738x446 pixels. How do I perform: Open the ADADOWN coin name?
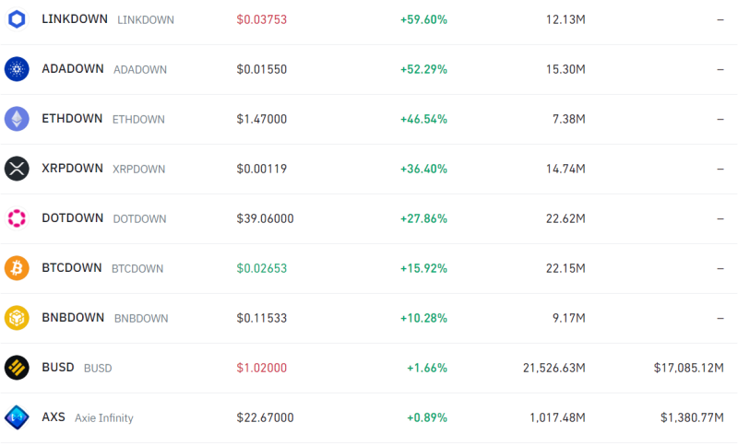click(73, 69)
